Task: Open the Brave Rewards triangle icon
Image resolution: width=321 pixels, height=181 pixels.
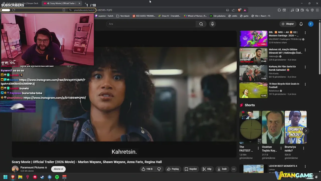Action: 245,10
